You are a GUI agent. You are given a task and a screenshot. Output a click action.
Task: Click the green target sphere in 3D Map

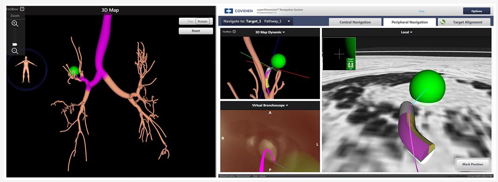pyautogui.click(x=74, y=70)
